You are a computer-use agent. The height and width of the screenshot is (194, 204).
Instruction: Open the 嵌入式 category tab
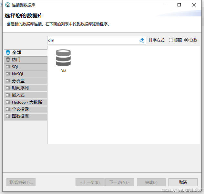[26, 95]
